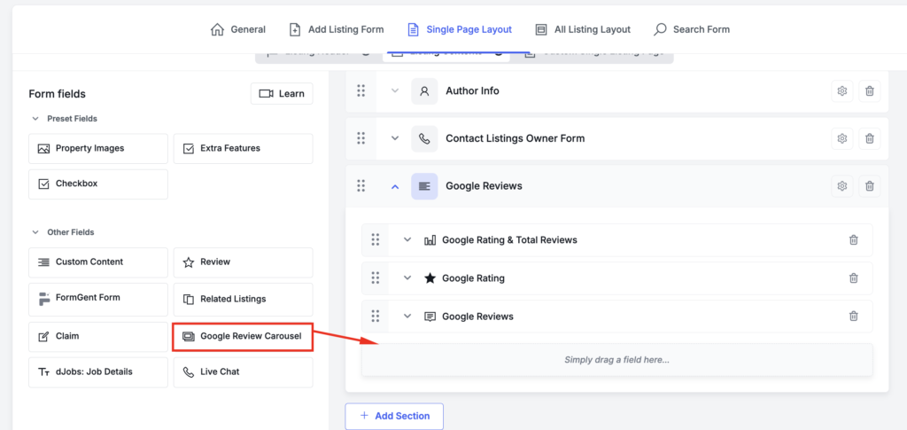Select the Related Listings field
The height and width of the screenshot is (430, 907).
(243, 299)
